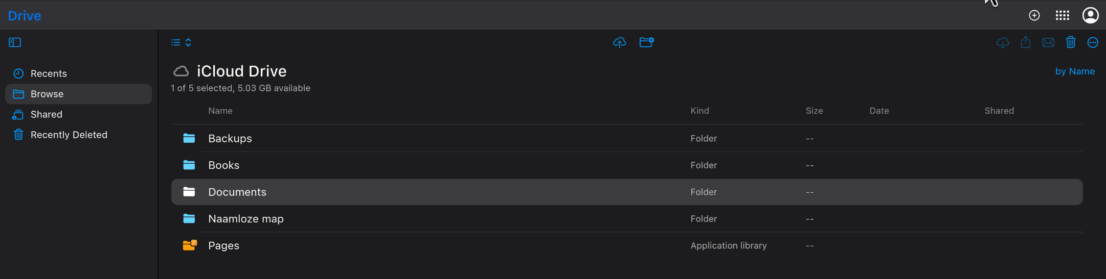Sort by the Kind column header
The width and height of the screenshot is (1106, 279).
coord(699,111)
